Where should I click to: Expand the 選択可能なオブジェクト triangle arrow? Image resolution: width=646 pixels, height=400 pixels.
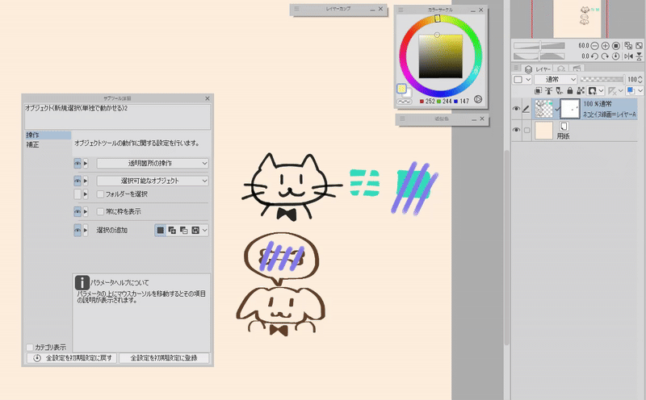click(86, 181)
